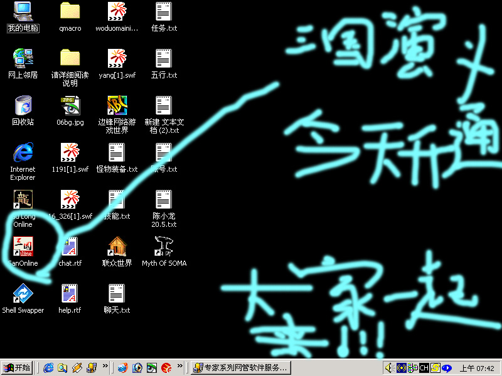The image size is (502, 376).
Task: Click the volume speaker tray icon
Action: 389,368
